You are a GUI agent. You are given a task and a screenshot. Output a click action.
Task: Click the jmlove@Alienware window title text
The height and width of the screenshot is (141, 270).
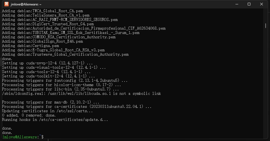pos(26,4)
